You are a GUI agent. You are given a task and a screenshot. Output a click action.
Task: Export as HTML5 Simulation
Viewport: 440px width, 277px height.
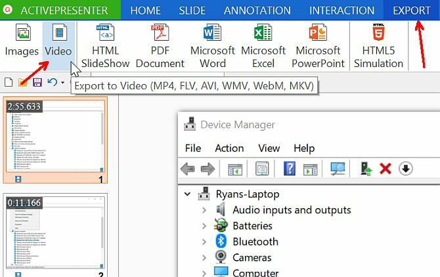tap(378, 46)
